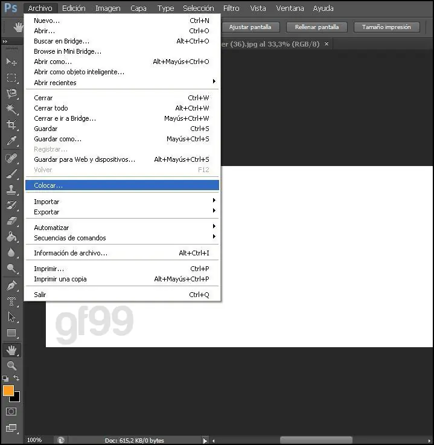The height and width of the screenshot is (445, 434).
Task: Expand the Abrir recientes submenu
Action: (x=122, y=83)
